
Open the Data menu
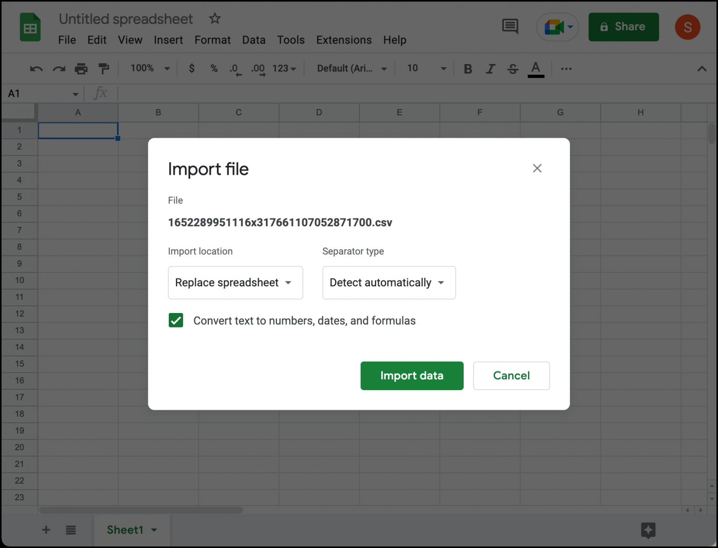tap(254, 40)
